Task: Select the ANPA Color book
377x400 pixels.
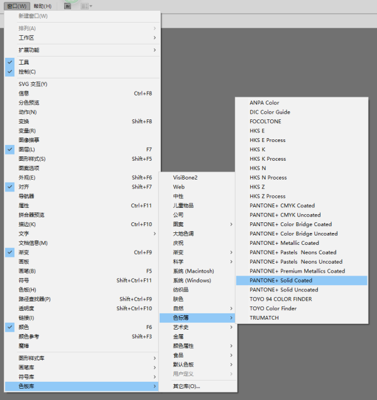Action: (x=302, y=103)
